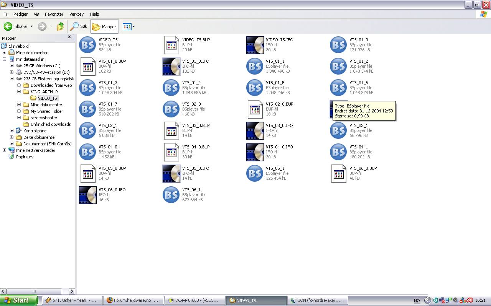491x306 pixels.
Task: Switch to DC++ 0.668 taskbar window
Action: click(x=194, y=300)
